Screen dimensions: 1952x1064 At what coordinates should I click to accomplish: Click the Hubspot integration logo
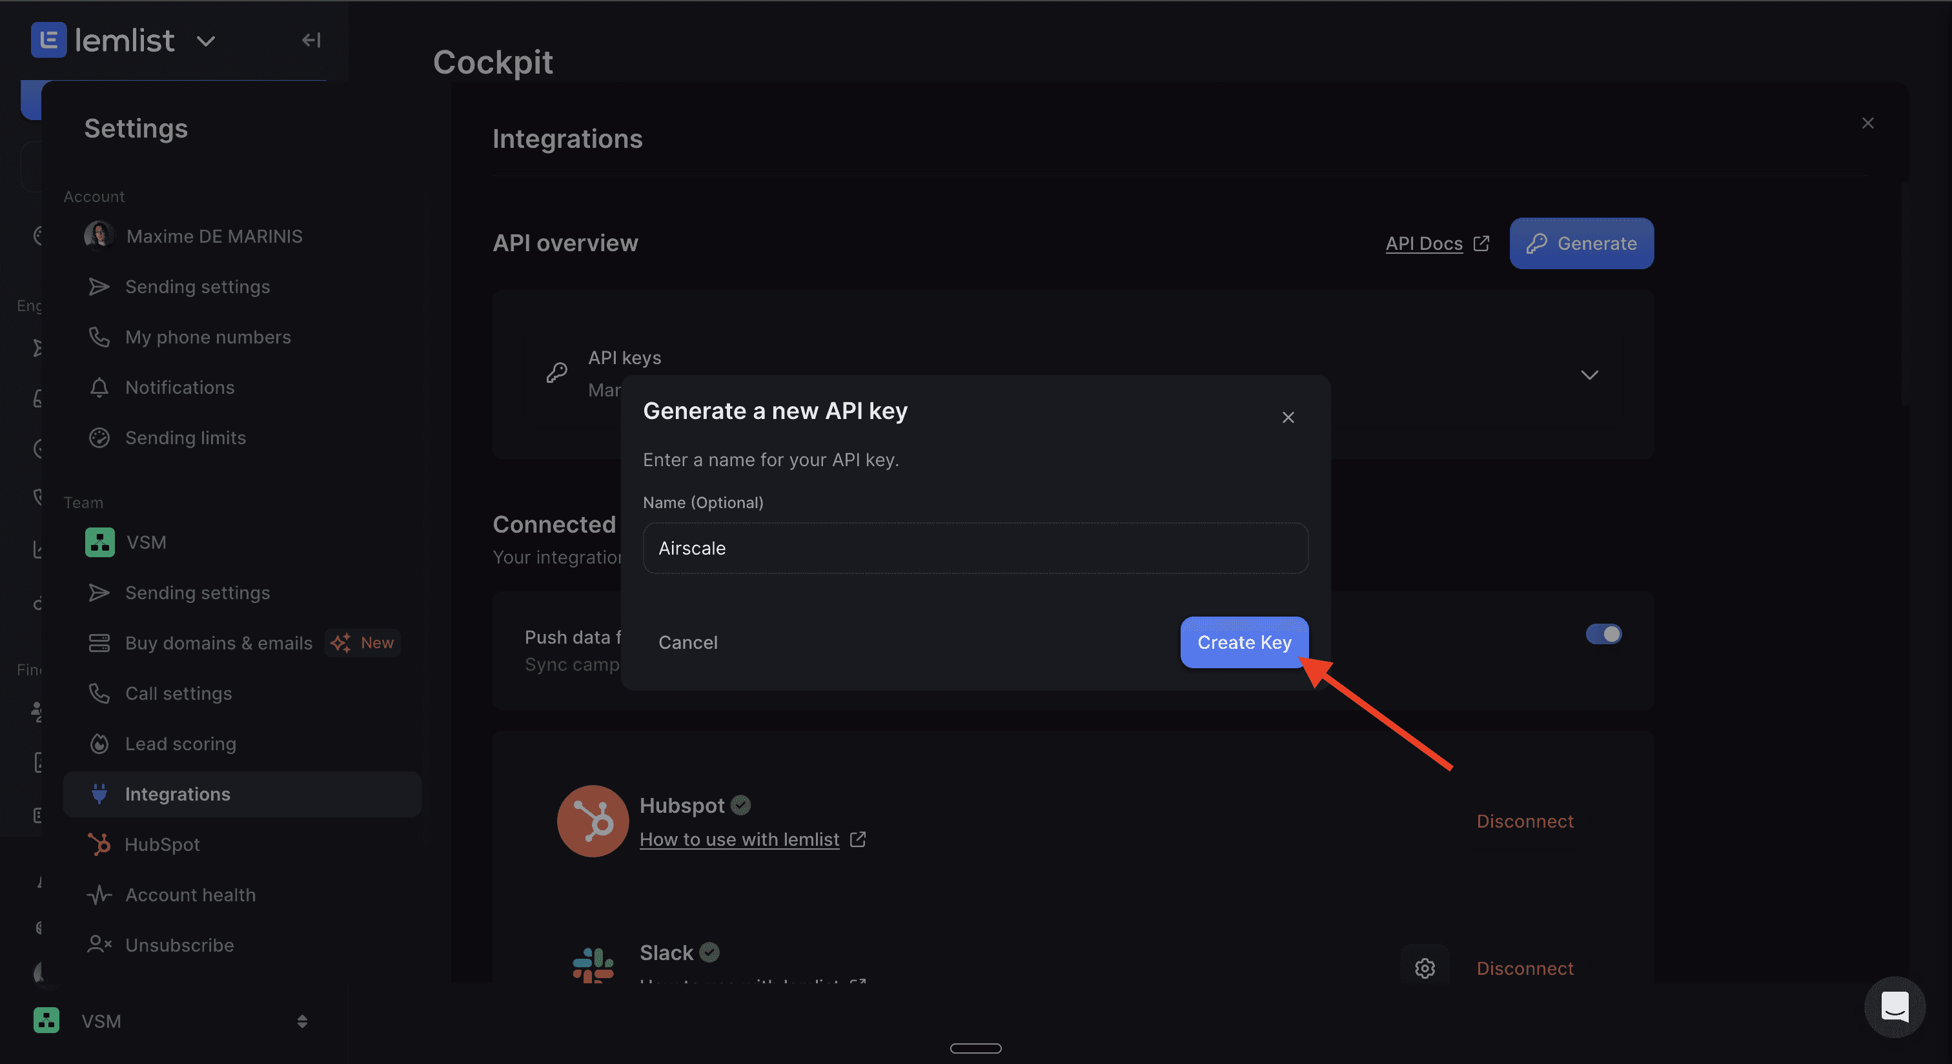pyautogui.click(x=593, y=821)
